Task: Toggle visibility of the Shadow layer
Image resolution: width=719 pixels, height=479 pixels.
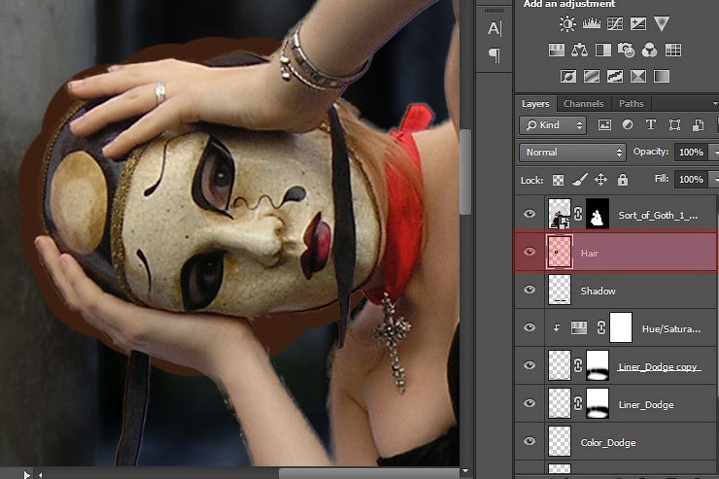Action: (530, 291)
